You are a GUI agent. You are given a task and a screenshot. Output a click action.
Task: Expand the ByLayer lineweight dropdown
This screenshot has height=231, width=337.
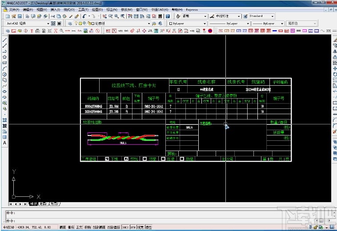[282, 24]
